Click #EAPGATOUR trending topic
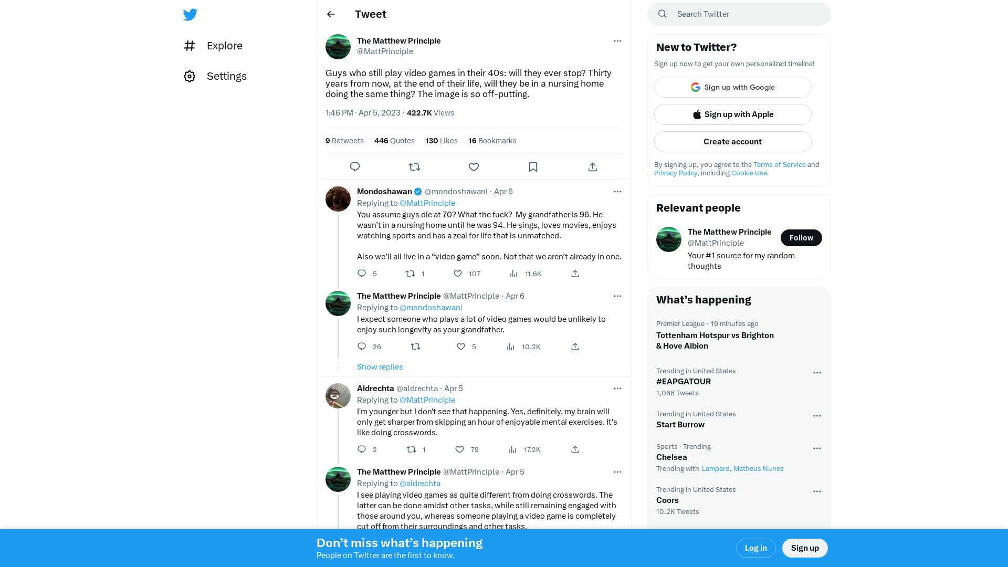This screenshot has width=1008, height=567. (684, 382)
